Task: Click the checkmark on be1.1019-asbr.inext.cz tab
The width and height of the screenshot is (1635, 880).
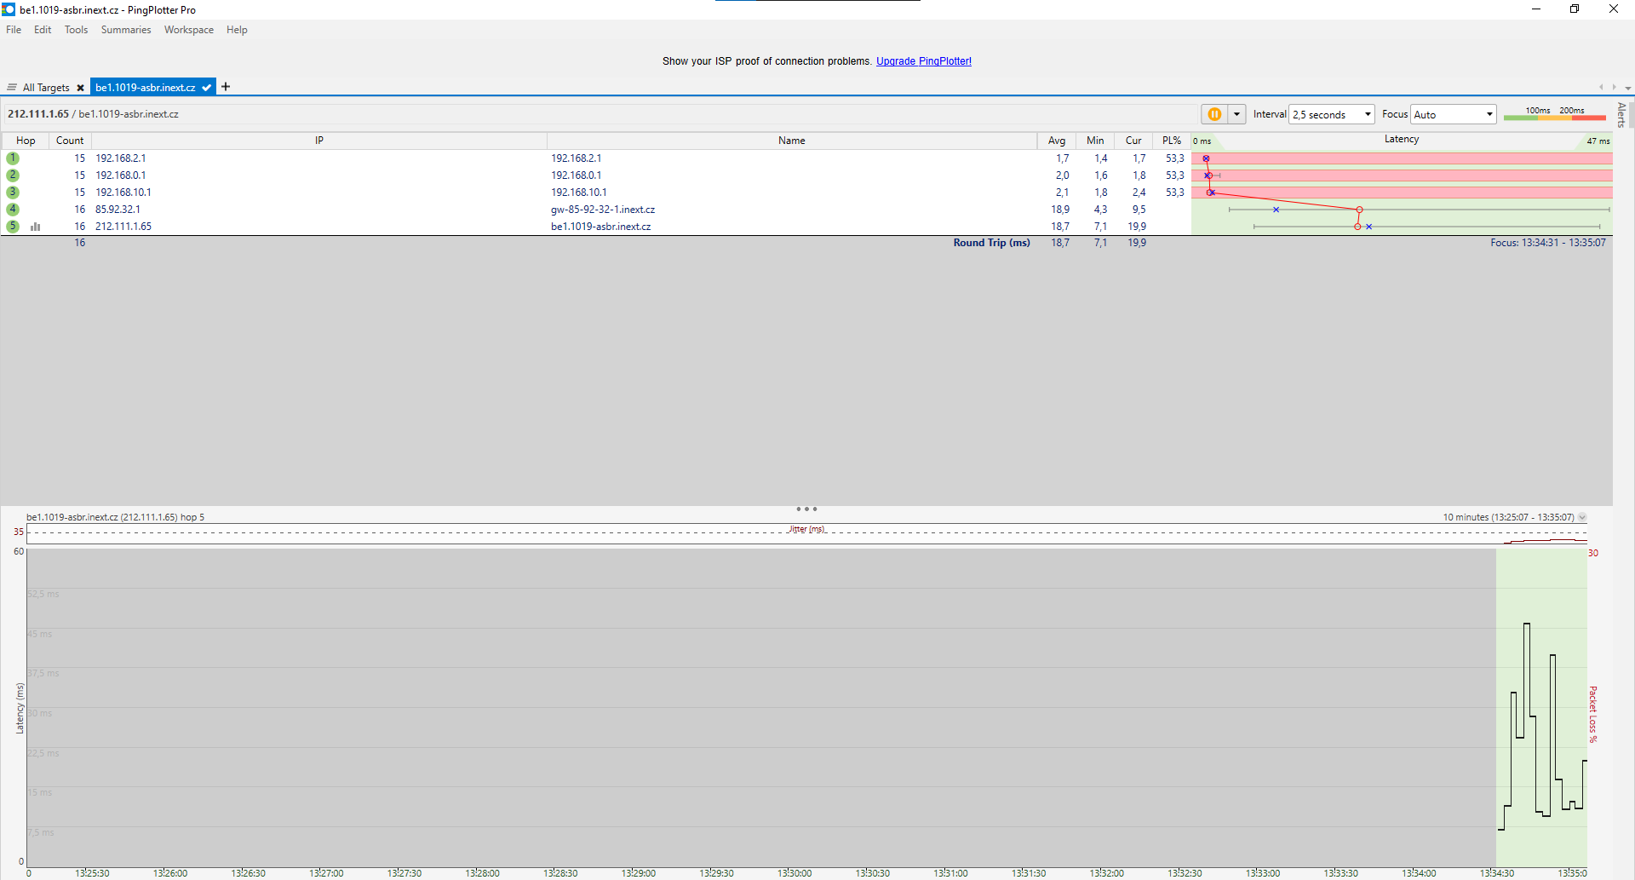Action: click(206, 88)
